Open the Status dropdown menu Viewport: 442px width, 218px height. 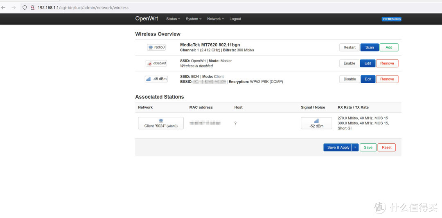click(173, 19)
